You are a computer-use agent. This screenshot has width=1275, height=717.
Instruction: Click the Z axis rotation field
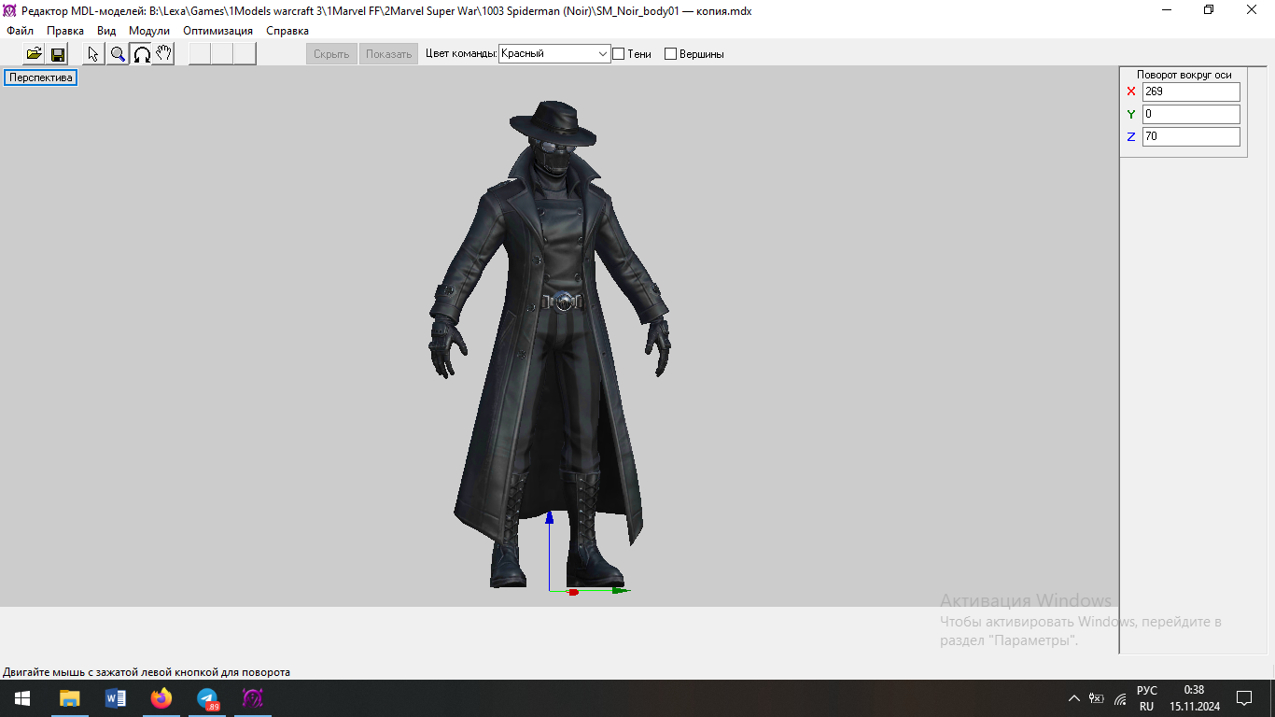pos(1191,136)
